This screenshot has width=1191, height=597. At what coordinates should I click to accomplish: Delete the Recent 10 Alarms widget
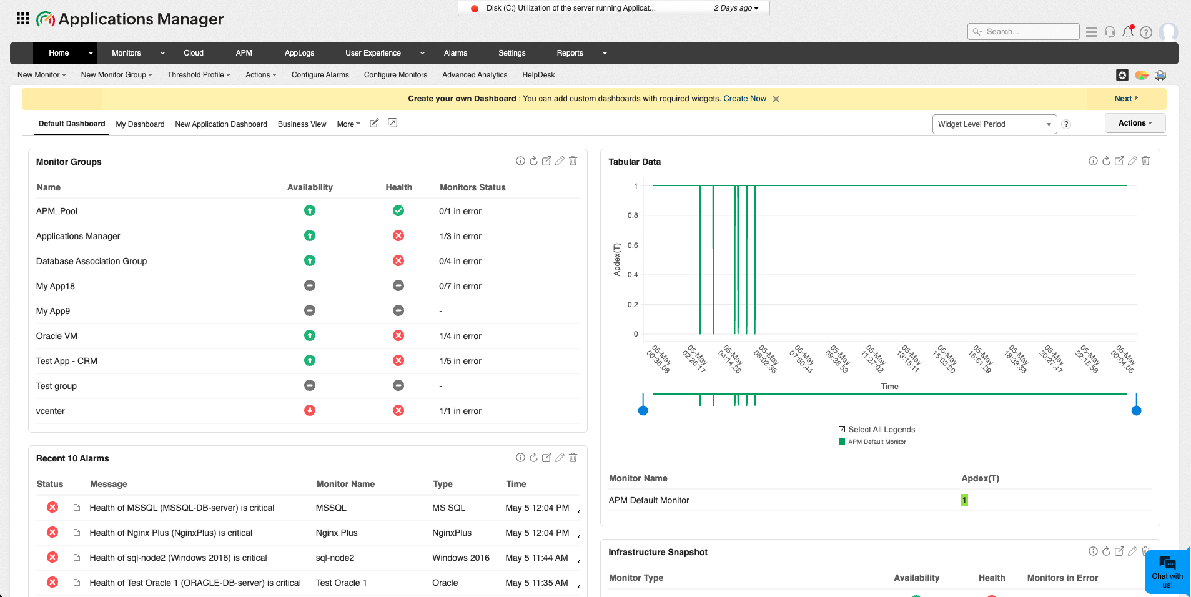[573, 458]
